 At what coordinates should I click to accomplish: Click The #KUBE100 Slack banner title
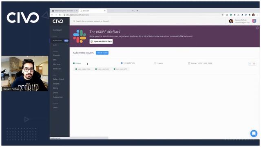coord(105,32)
